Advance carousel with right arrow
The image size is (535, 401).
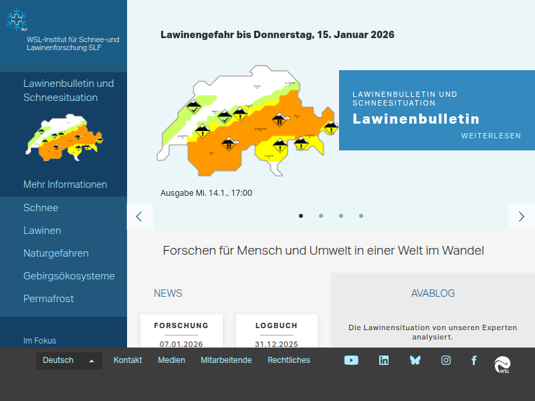pos(522,217)
